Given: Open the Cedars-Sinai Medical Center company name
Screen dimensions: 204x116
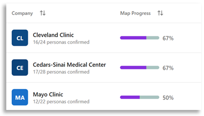Looking at the screenshot, I should pyautogui.click(x=69, y=65).
